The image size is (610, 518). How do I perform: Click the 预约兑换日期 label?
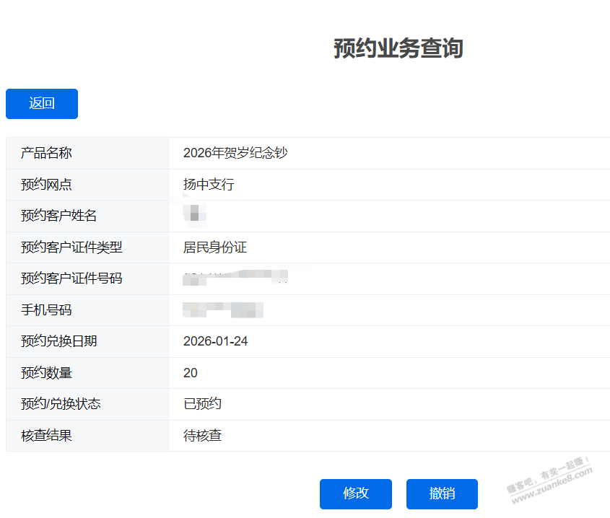click(x=59, y=341)
